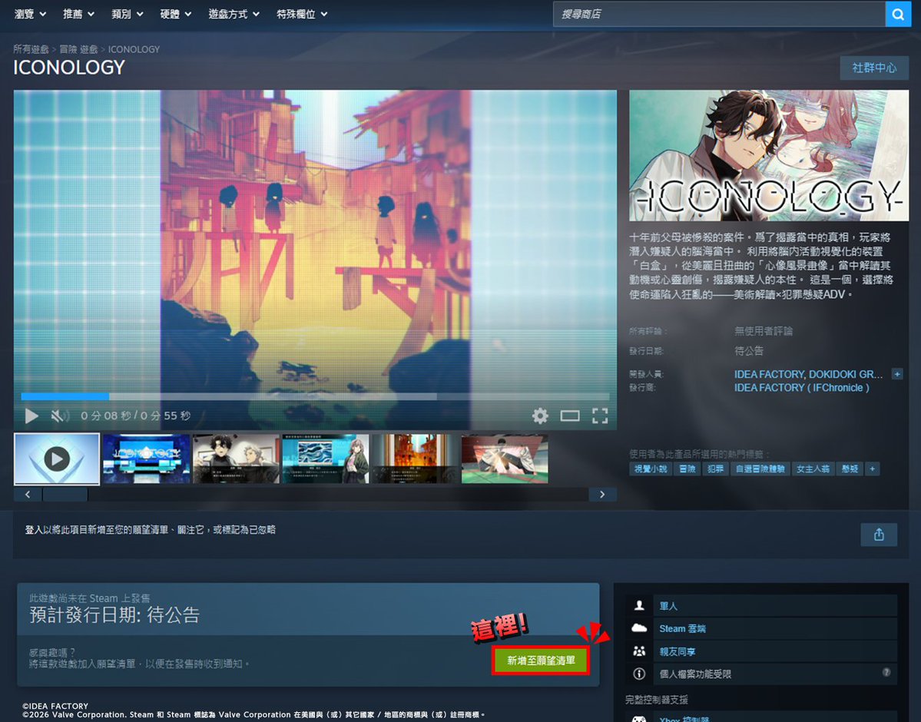921x722 pixels.
Task: Click 無使用者評論 review text
Action: (764, 331)
